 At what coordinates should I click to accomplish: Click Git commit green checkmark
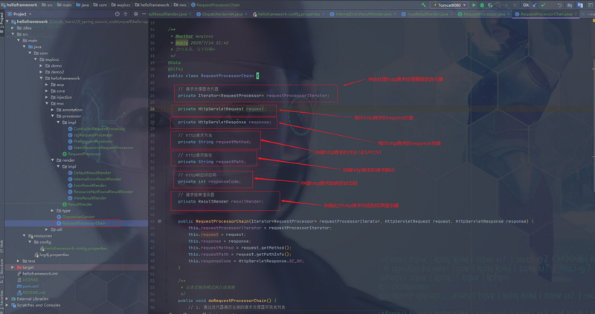point(543,5)
